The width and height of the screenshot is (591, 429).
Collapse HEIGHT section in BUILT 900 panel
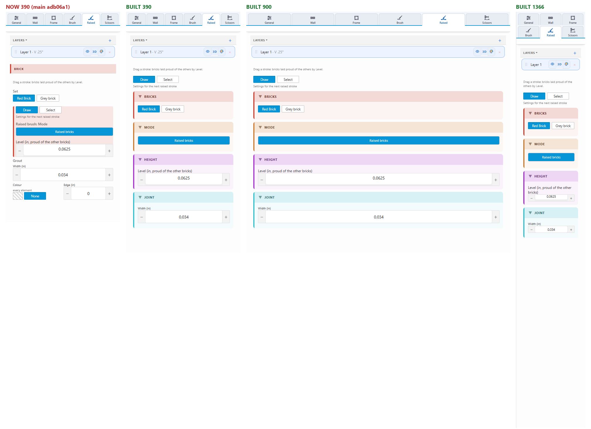260,160
